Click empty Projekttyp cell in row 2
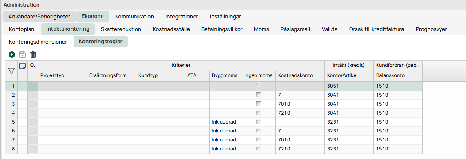 [62, 95]
